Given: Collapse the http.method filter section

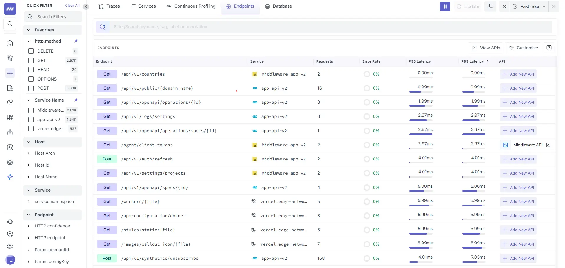Looking at the screenshot, I should point(28,41).
